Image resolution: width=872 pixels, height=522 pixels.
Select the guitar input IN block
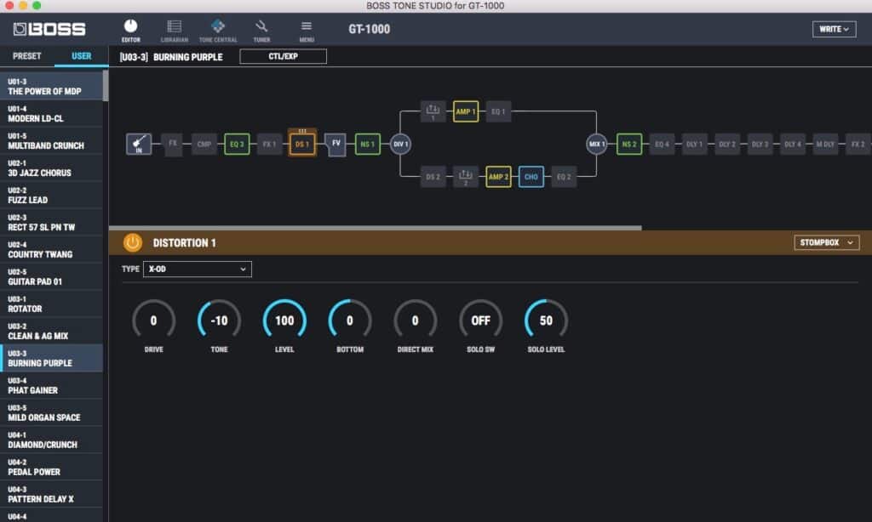click(x=139, y=144)
